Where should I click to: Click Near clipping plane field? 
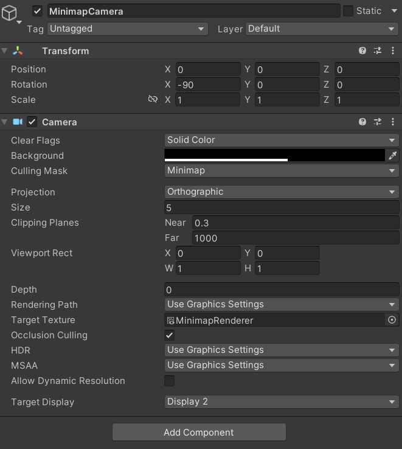point(296,223)
